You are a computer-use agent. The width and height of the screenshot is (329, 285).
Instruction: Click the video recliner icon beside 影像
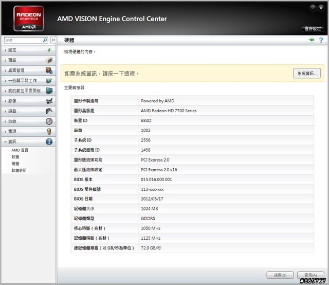tap(49, 101)
